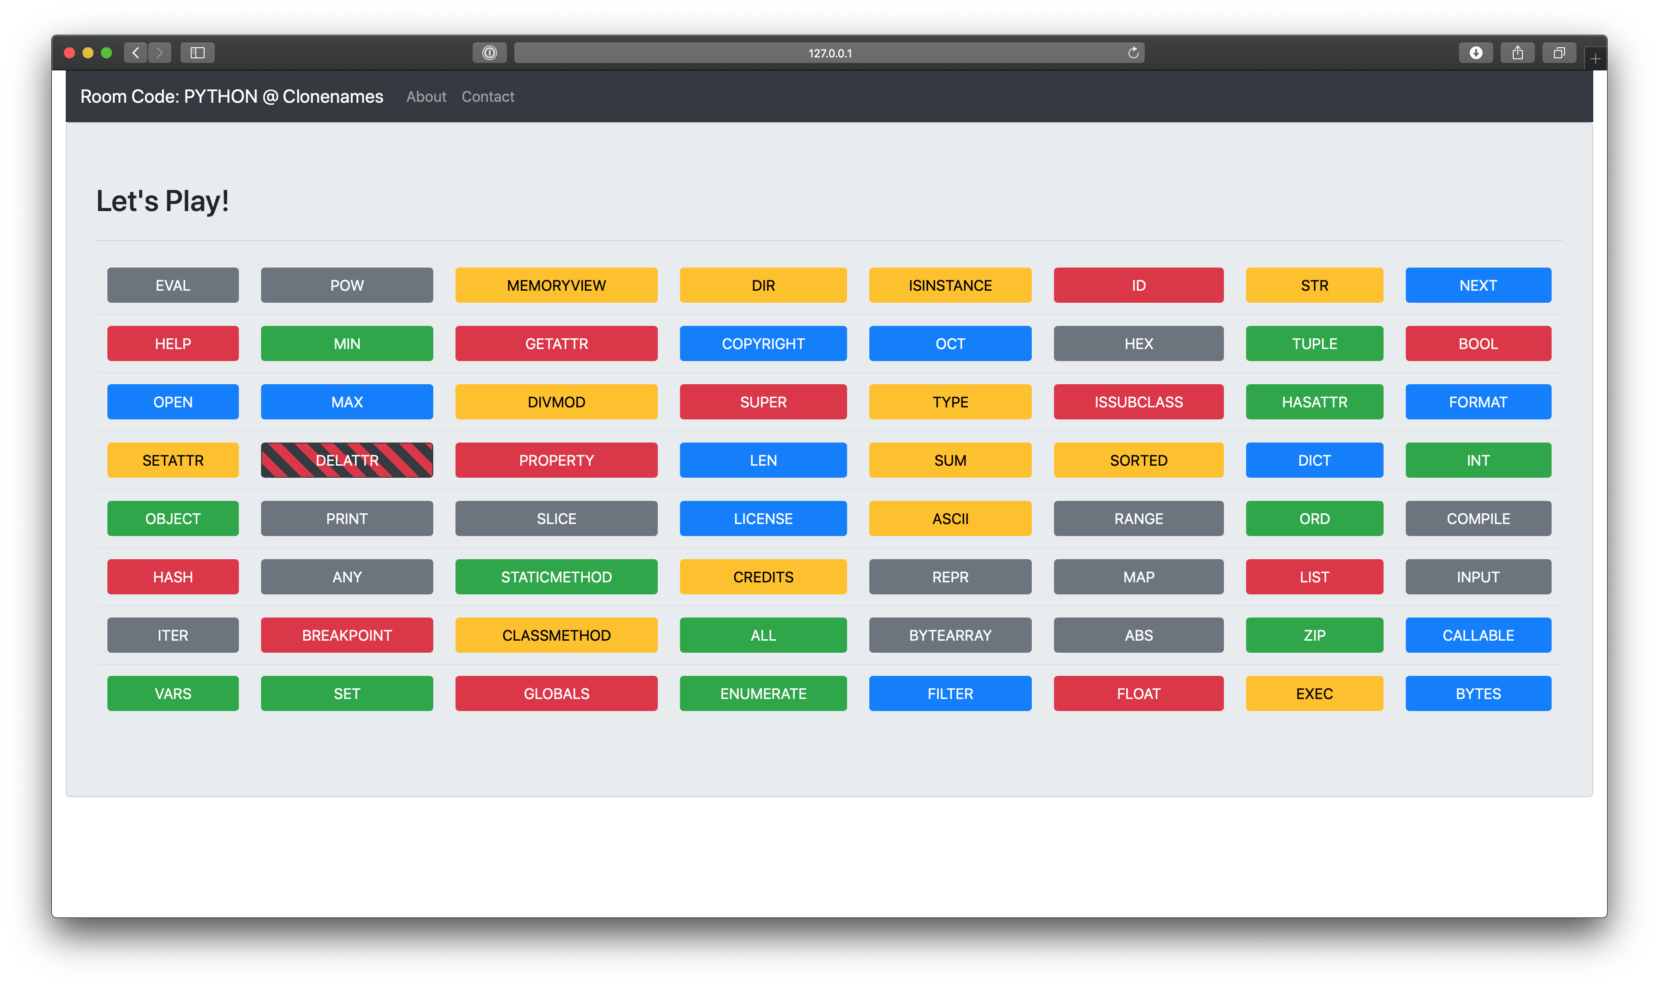Pick the GETATTR card
This screenshot has height=986, width=1659.
(x=556, y=343)
